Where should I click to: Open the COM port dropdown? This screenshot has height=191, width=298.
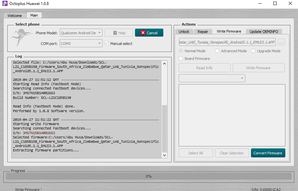pos(81,44)
